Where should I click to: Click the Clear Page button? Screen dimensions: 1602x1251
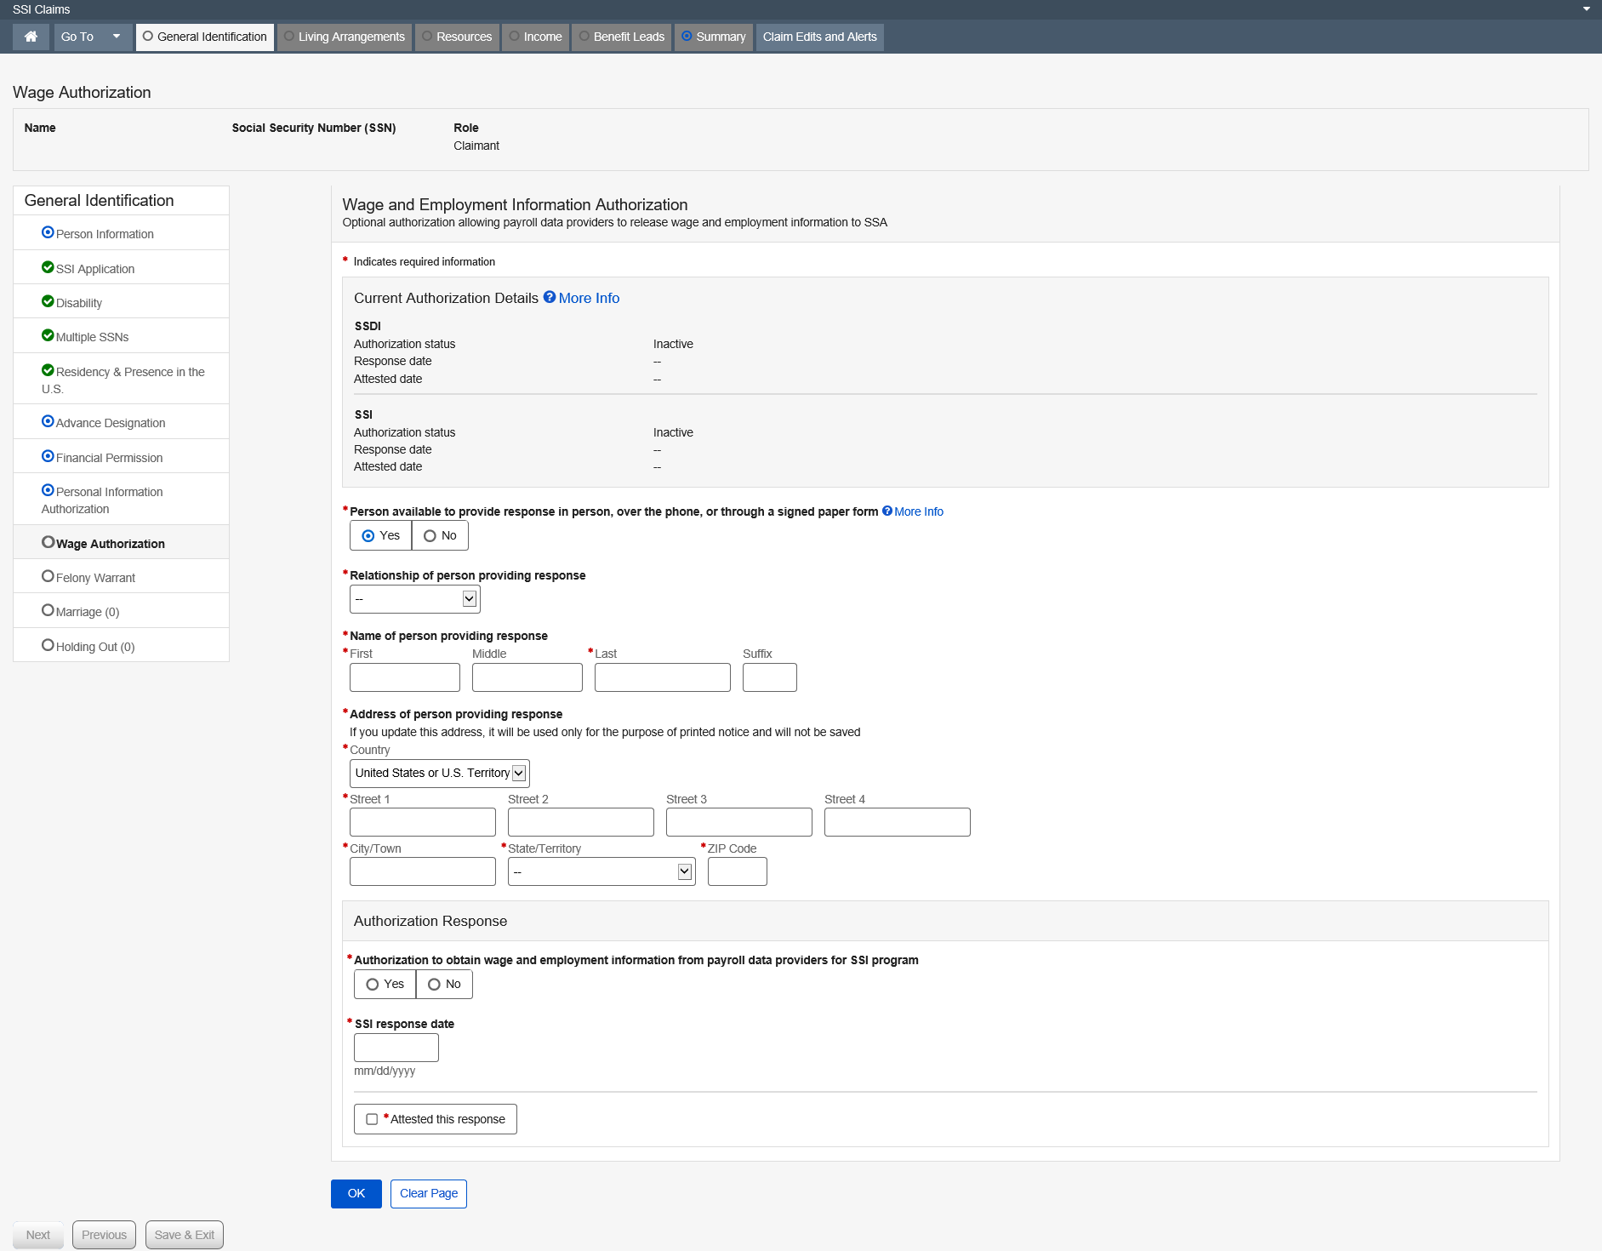click(428, 1193)
